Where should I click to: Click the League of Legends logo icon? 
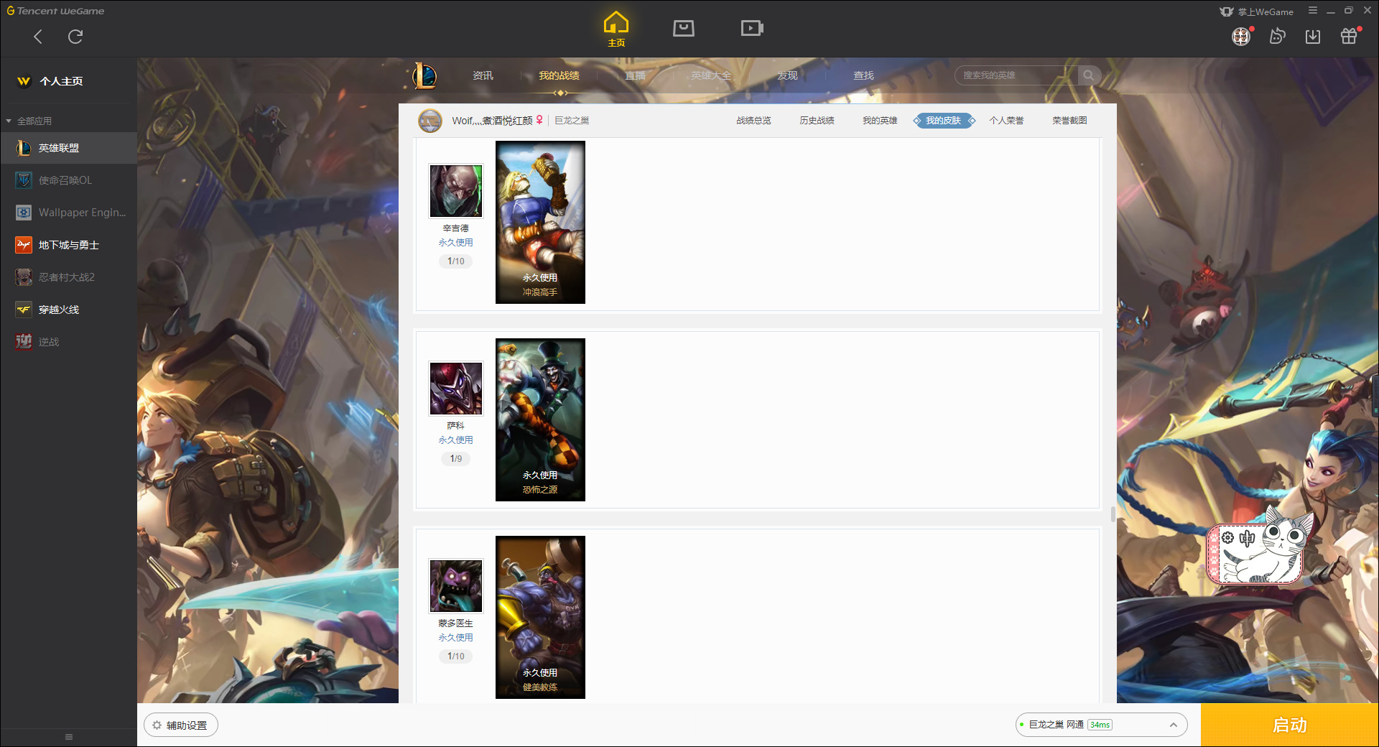click(x=424, y=75)
